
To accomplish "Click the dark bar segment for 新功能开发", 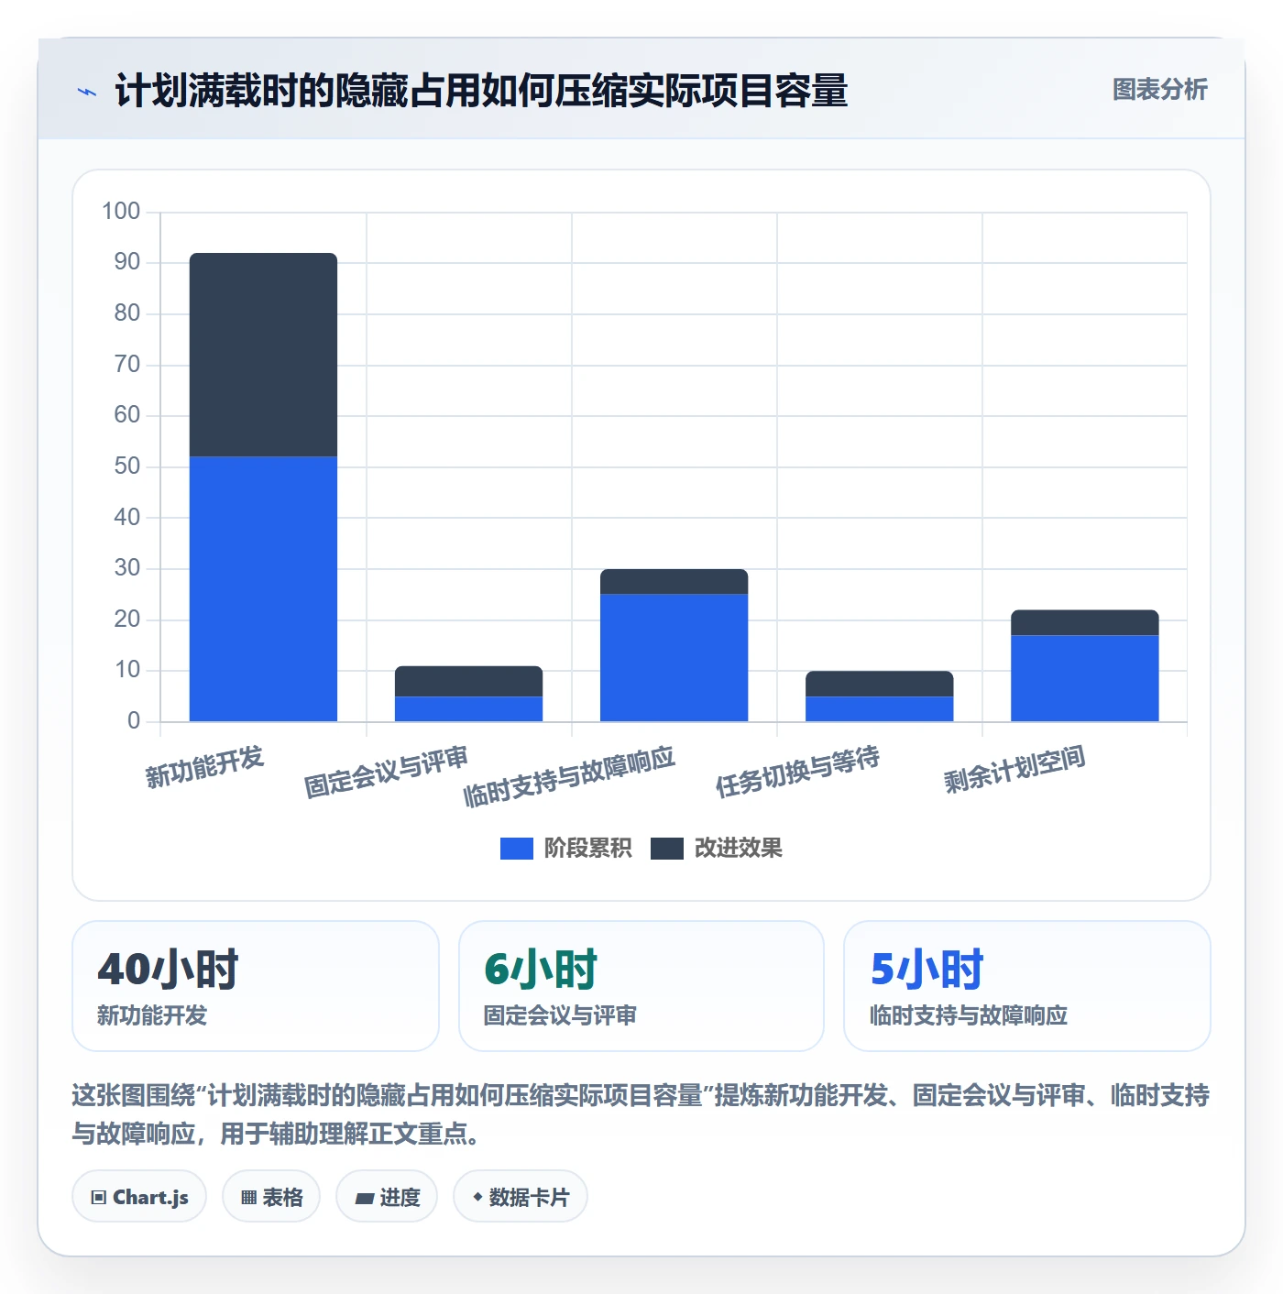I will (263, 355).
